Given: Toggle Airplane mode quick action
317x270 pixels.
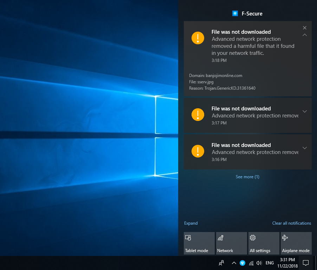Looking at the screenshot, I should pos(296,243).
